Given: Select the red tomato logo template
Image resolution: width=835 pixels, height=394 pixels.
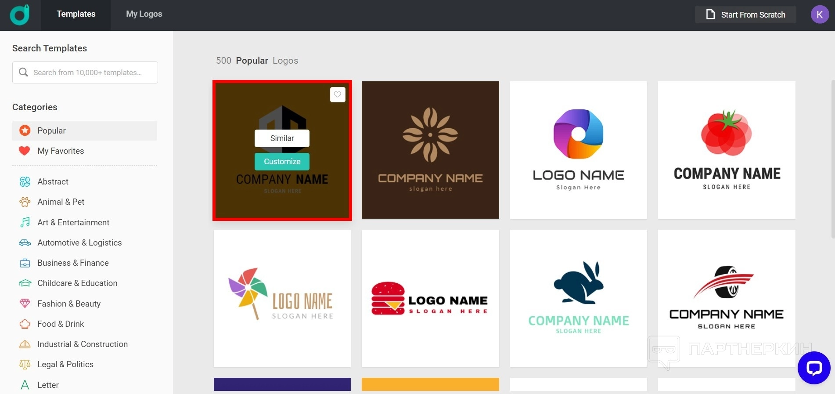Looking at the screenshot, I should (726, 150).
